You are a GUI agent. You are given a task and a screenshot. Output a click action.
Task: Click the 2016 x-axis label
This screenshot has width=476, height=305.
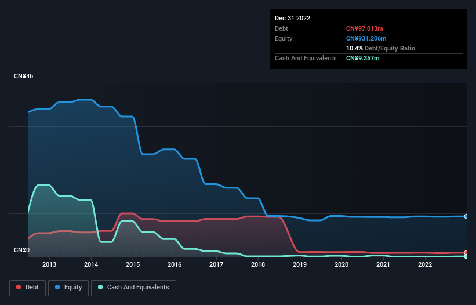tap(175, 264)
